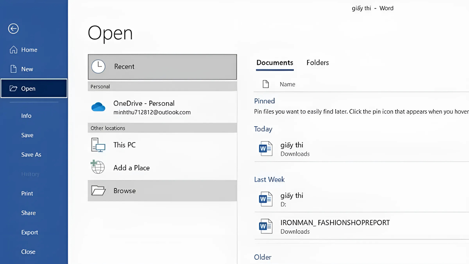Select Export from the left menu
This screenshot has width=469, height=264.
(30, 232)
